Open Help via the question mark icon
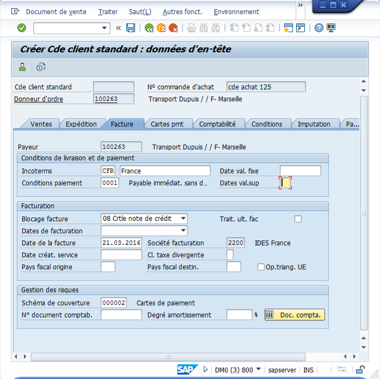Viewport: 380px width, 379px height. point(319,28)
